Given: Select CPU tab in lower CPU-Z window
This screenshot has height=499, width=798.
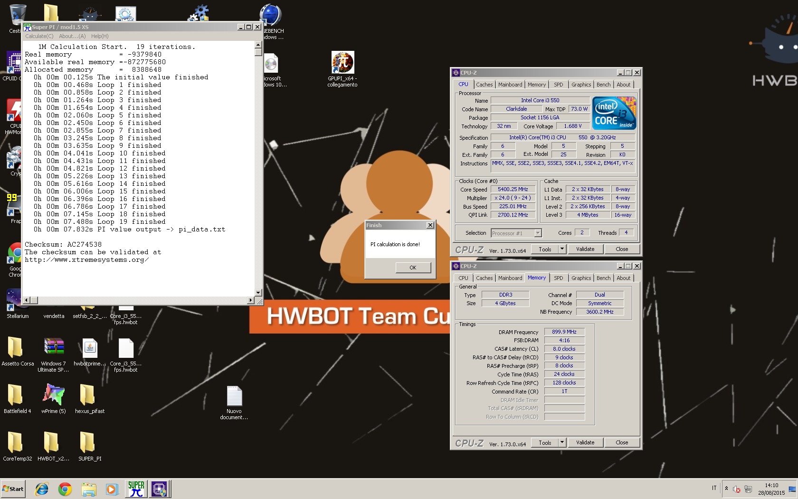Looking at the screenshot, I should (x=463, y=278).
